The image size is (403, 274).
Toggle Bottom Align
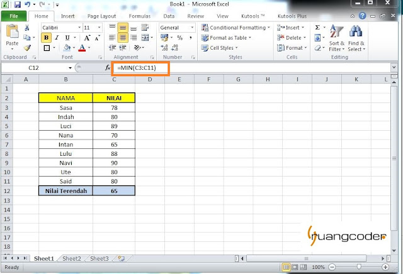click(x=133, y=28)
